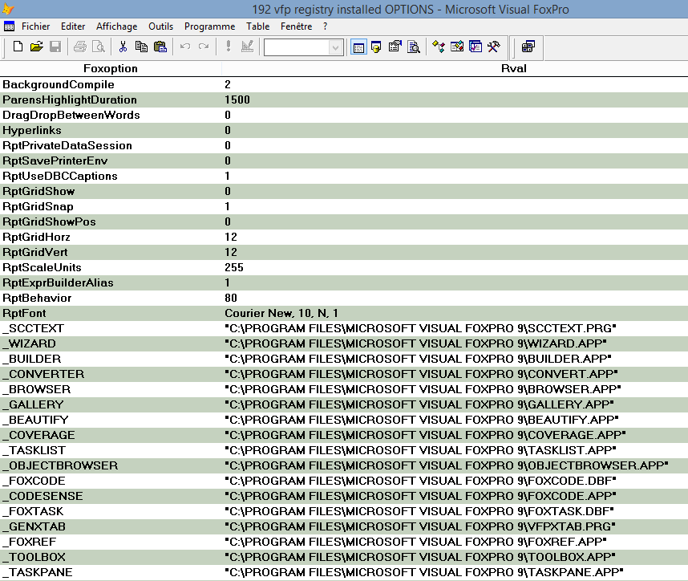Show the Command Window
The image size is (688, 581).
(358, 47)
